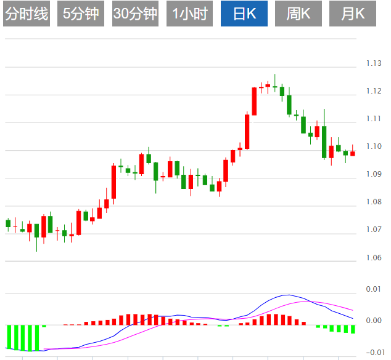Viewport: 391px width, 360px height.
Task: Select the 日K daily candlestick tab
Action: [x=244, y=14]
